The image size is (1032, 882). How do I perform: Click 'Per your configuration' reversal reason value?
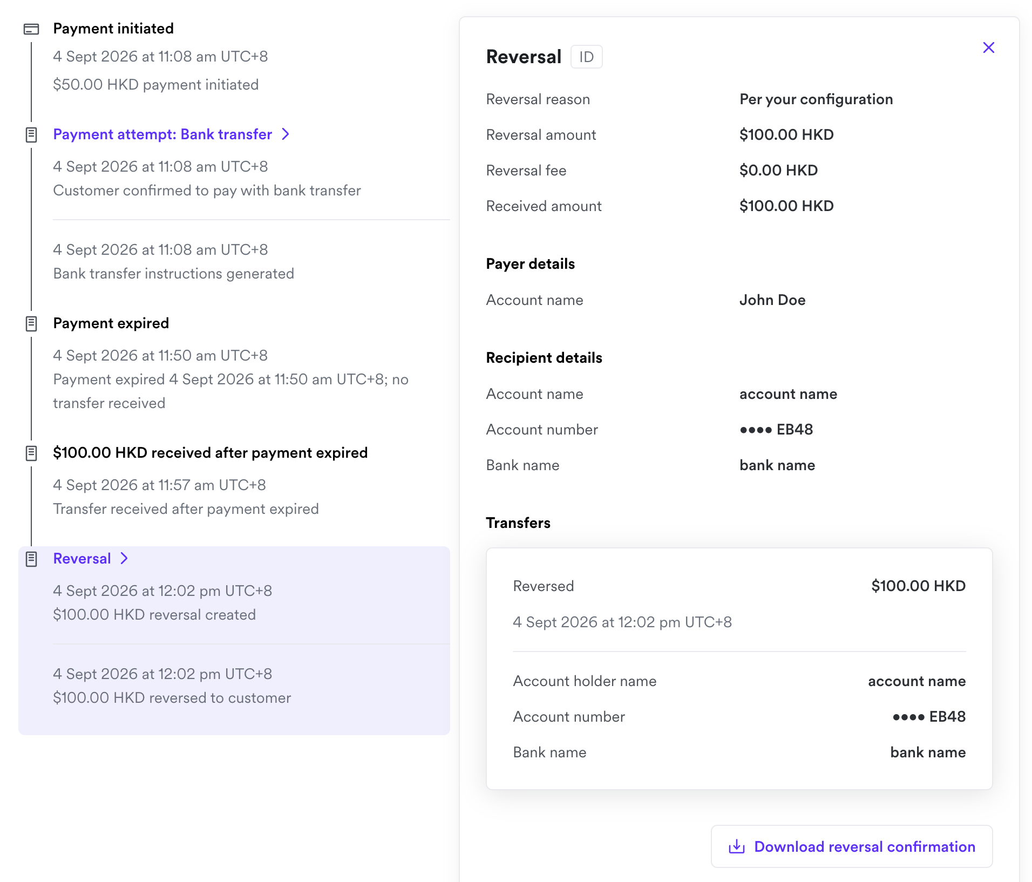[816, 99]
